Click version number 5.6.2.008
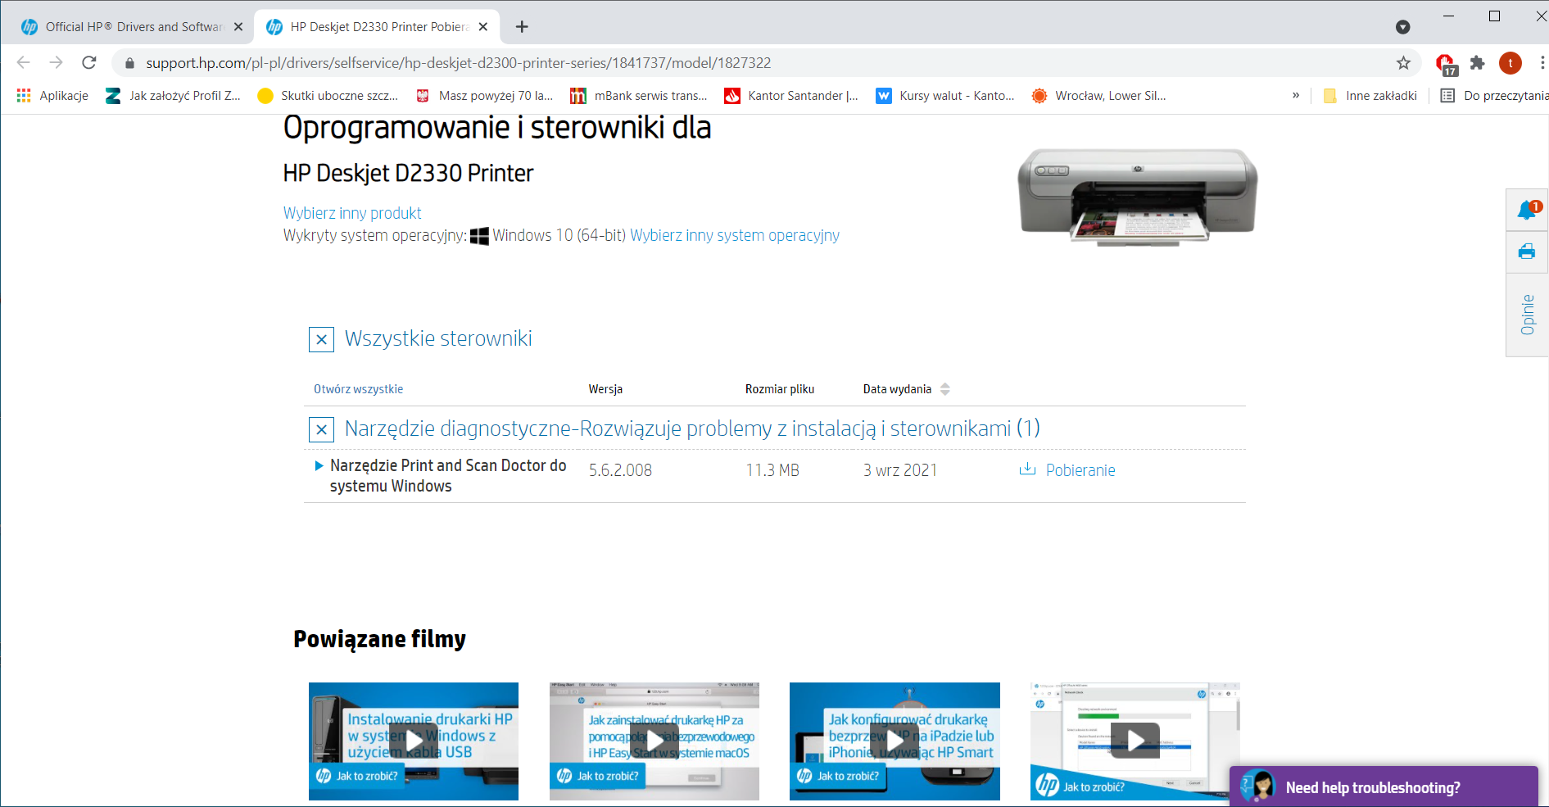 click(x=620, y=470)
